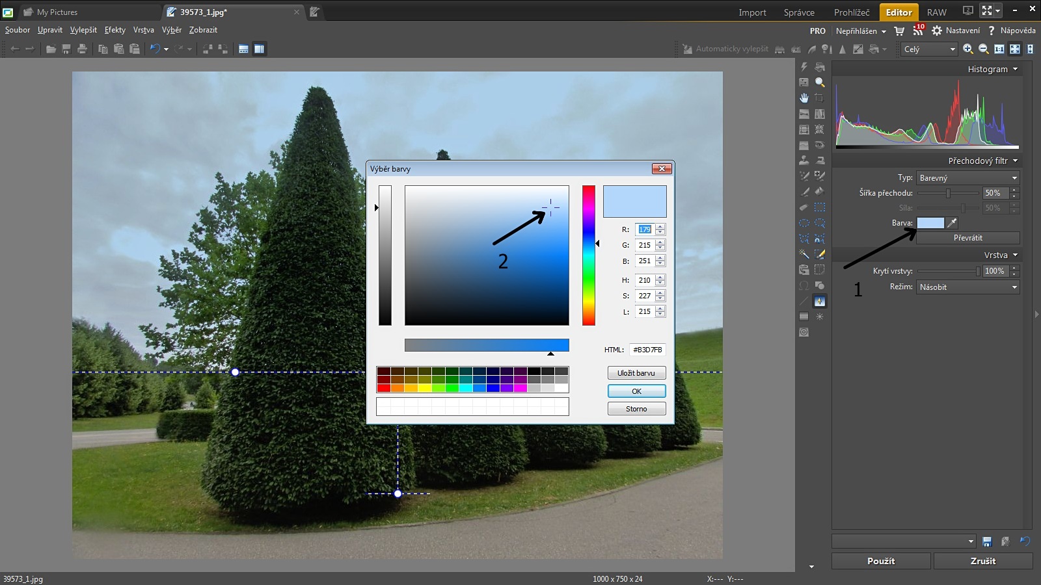Expand the Režim dropdown showing Násobit
The height and width of the screenshot is (585, 1041).
coord(967,287)
